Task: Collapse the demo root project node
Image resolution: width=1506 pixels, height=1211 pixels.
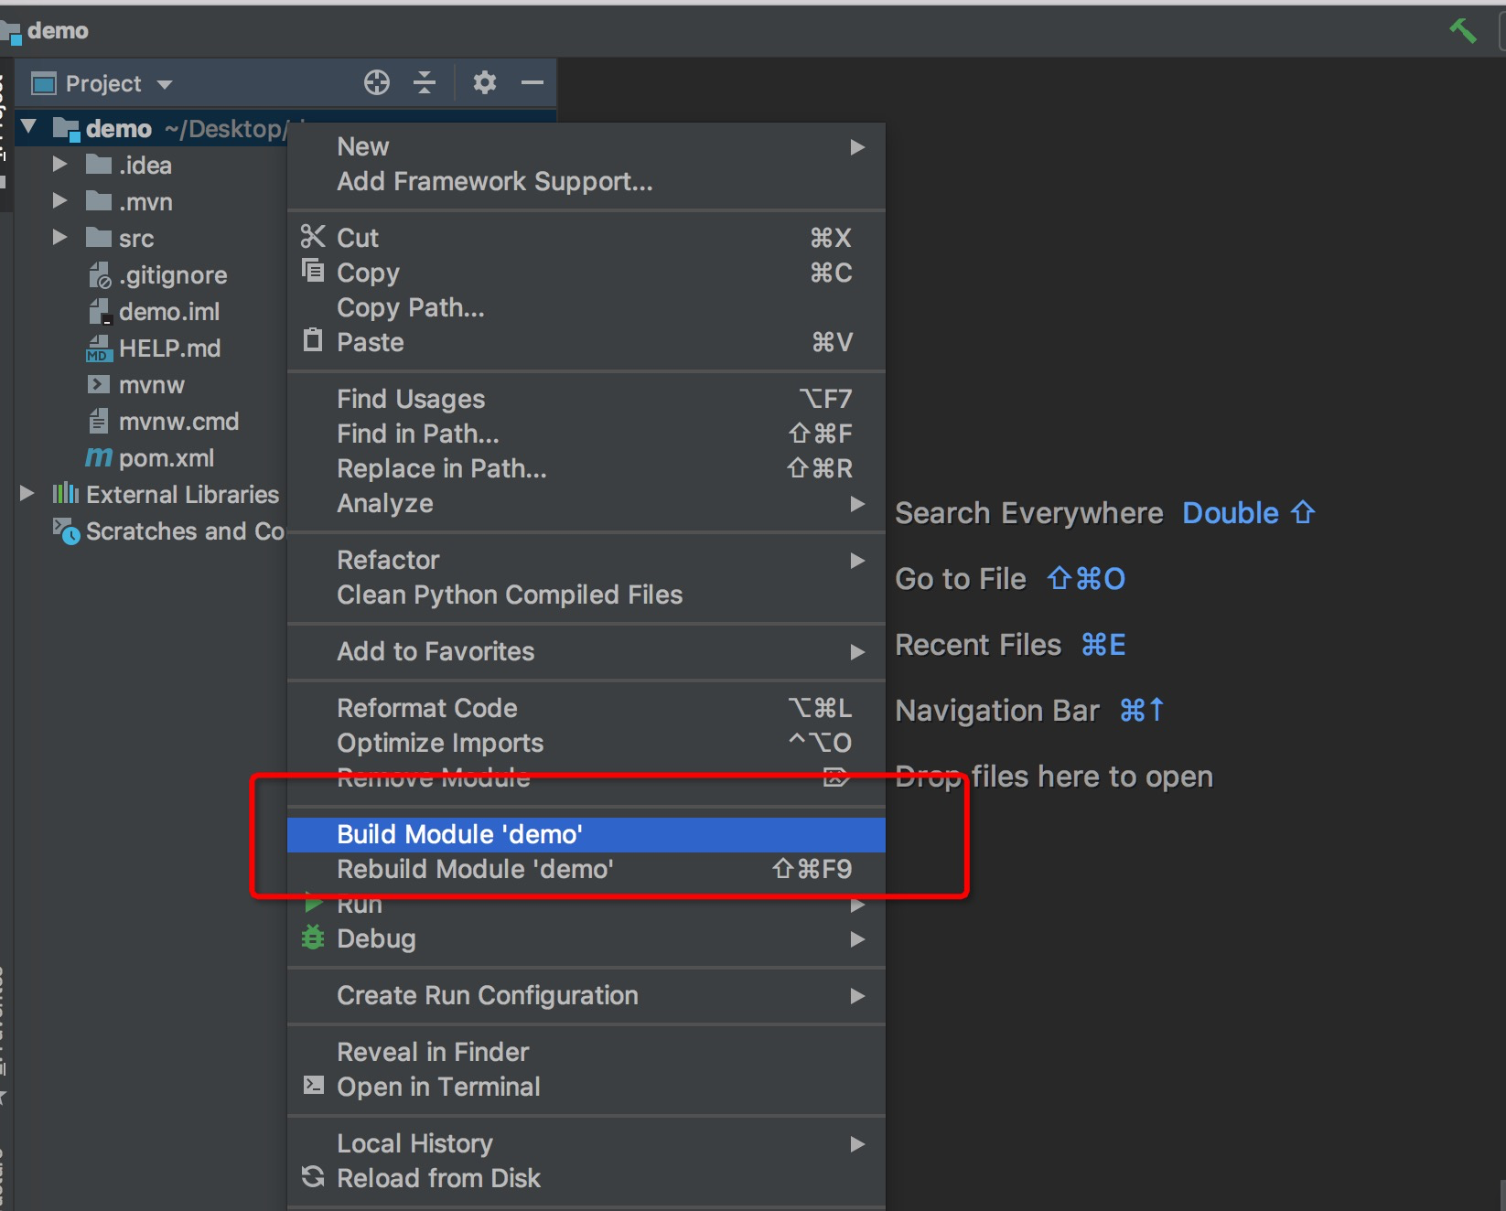Action: point(29,127)
